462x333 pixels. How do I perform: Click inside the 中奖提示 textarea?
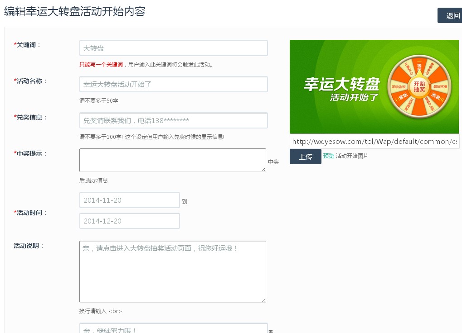172,160
